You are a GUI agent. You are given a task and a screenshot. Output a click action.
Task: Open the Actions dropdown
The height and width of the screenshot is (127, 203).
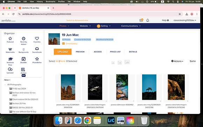click(x=177, y=61)
